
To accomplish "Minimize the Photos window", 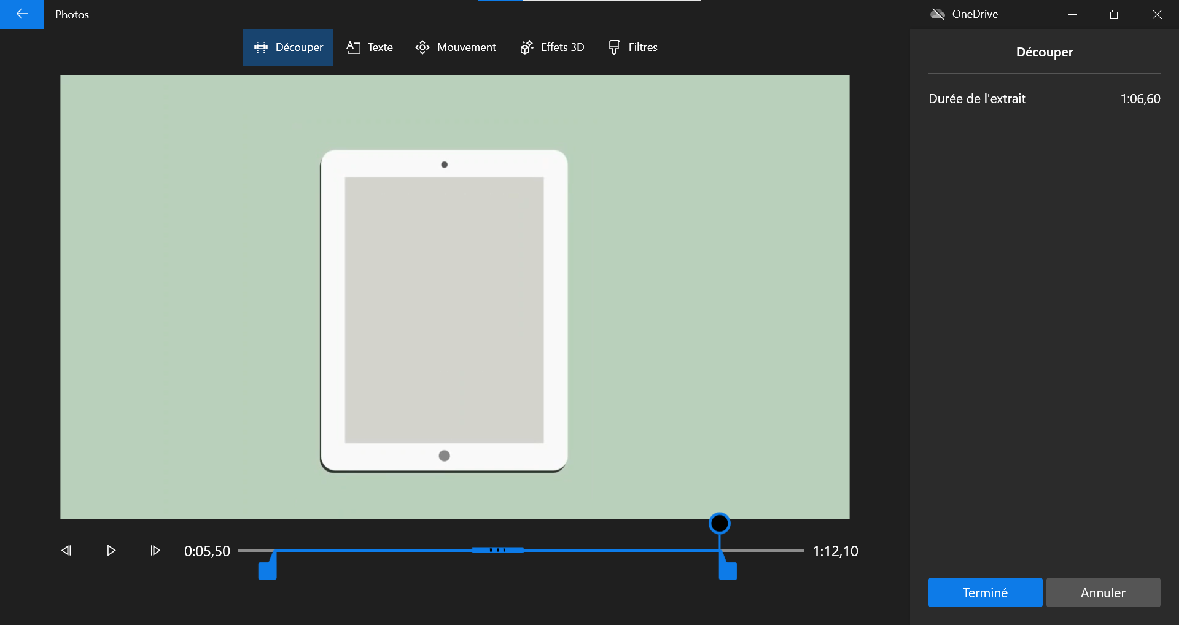I will (x=1073, y=14).
